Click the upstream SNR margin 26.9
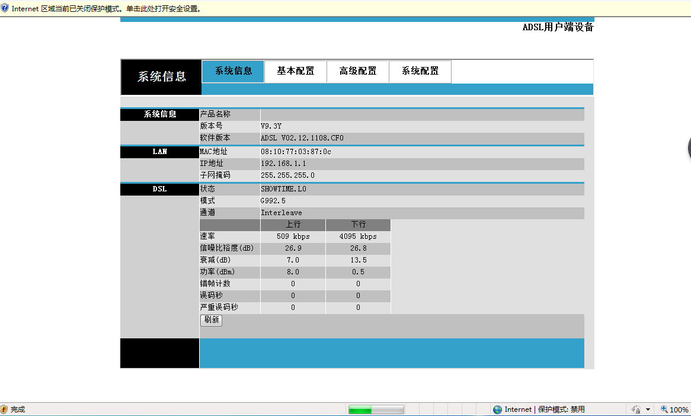Screen dimensions: 691x416 293,248
